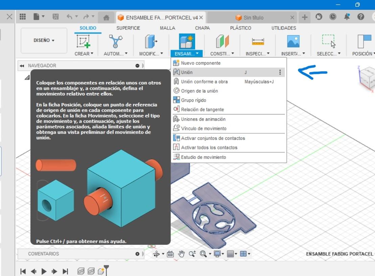Viewport: 375px width, 276px height.
Task: Expand the SELECC... dropdown
Action: 329,54
